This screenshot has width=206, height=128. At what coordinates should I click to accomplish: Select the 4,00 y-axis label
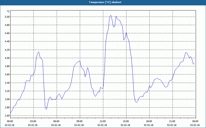click(7, 58)
